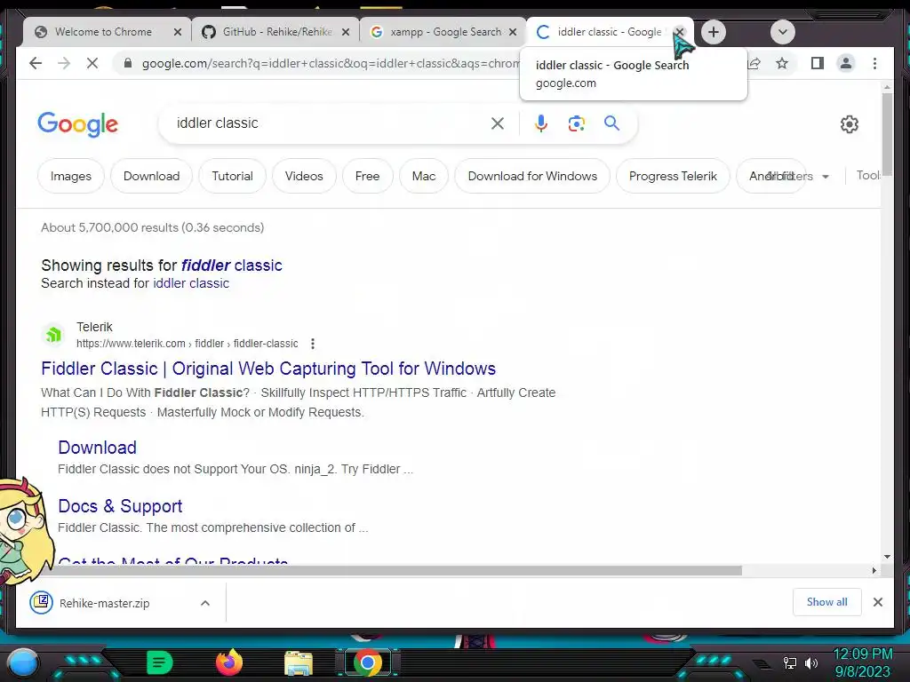Open the Download sitelink
The image size is (910, 682).
97,448
